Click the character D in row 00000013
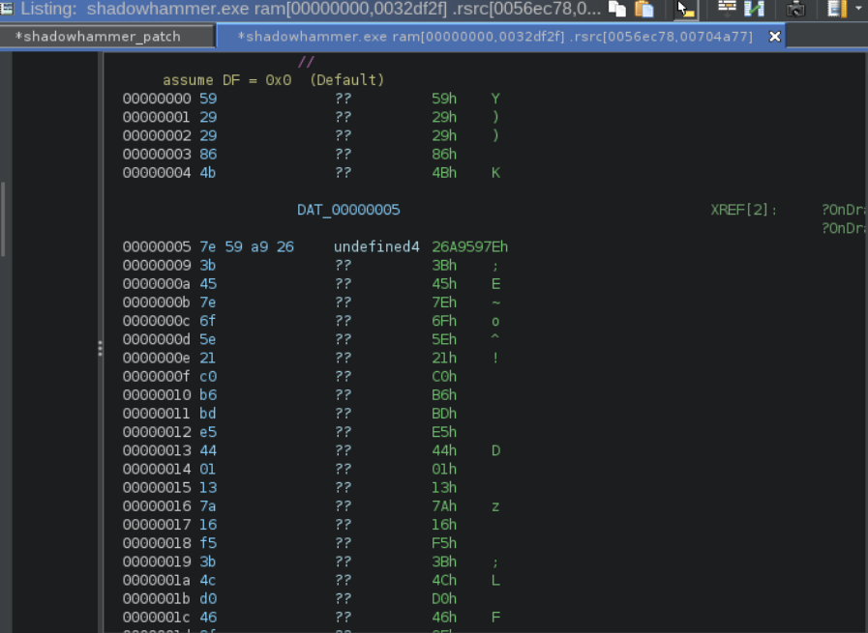868x633 pixels. pyautogui.click(x=495, y=450)
